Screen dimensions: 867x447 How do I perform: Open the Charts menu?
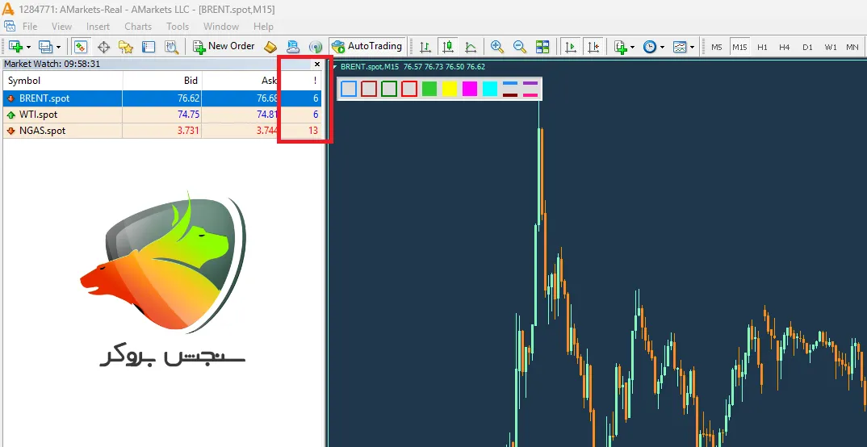tap(138, 27)
